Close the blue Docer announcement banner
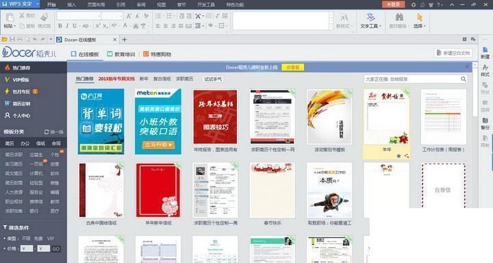This screenshot has height=263, width=493. click(467, 66)
